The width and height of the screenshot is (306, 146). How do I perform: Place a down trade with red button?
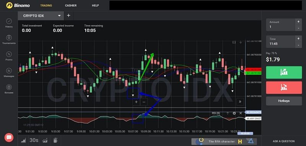[x=284, y=87]
